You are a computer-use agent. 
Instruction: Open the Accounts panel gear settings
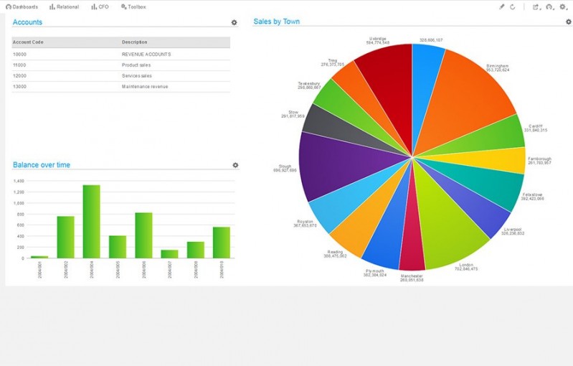[234, 23]
